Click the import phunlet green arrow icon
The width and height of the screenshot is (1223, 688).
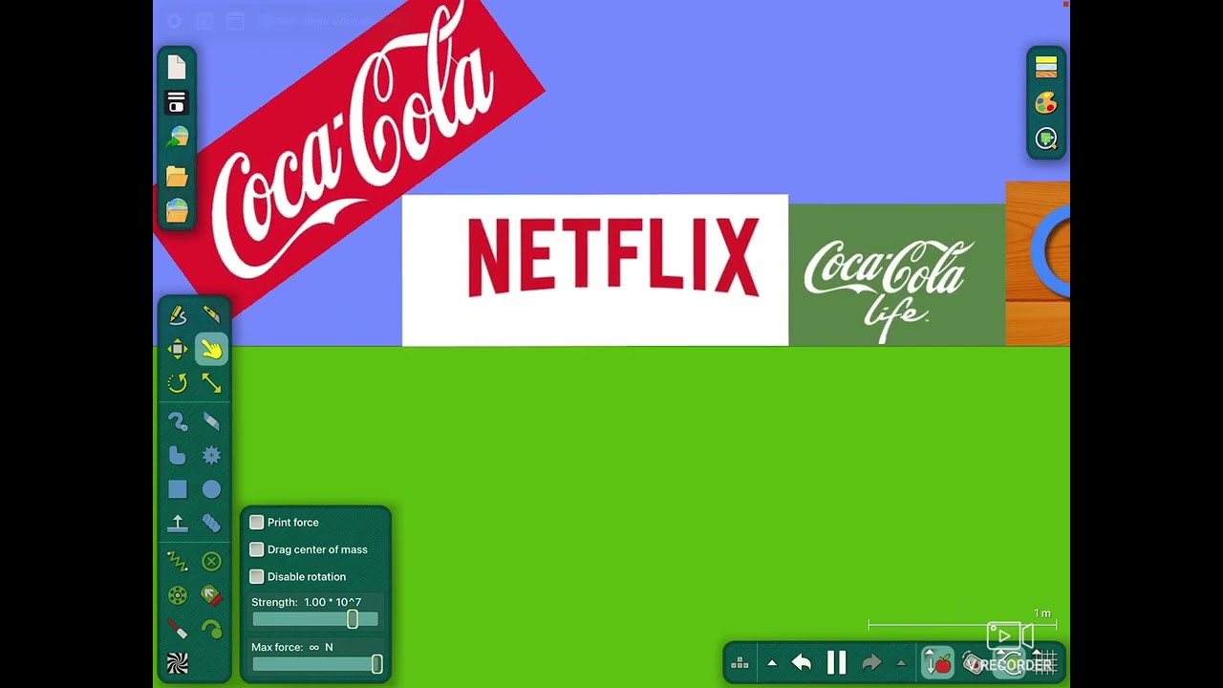pyautogui.click(x=177, y=138)
